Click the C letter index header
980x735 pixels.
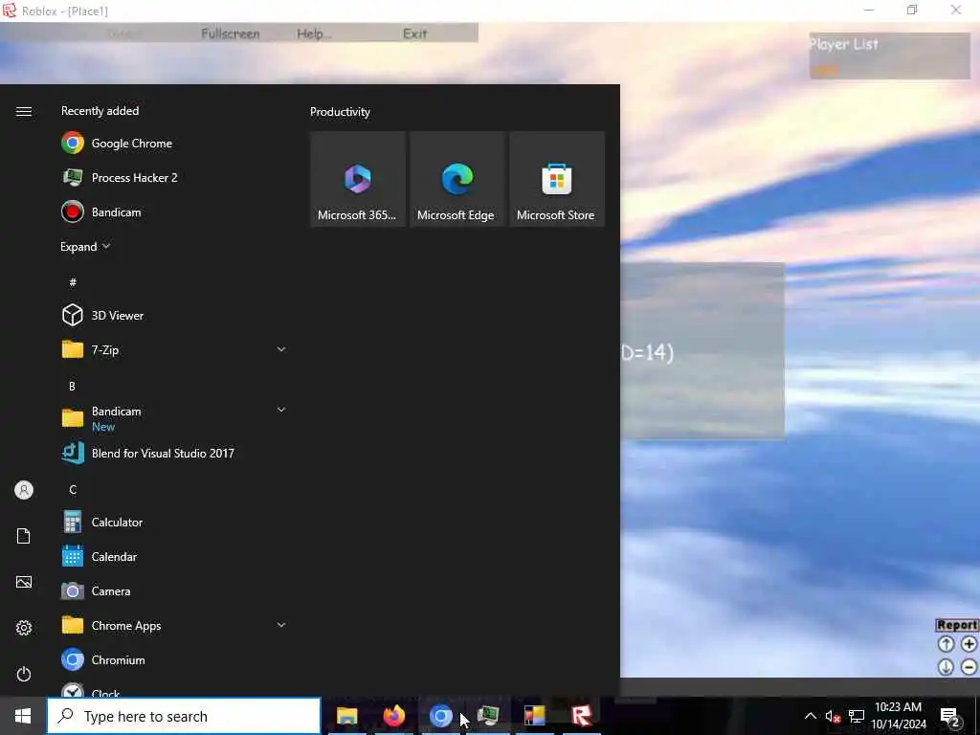tap(73, 489)
